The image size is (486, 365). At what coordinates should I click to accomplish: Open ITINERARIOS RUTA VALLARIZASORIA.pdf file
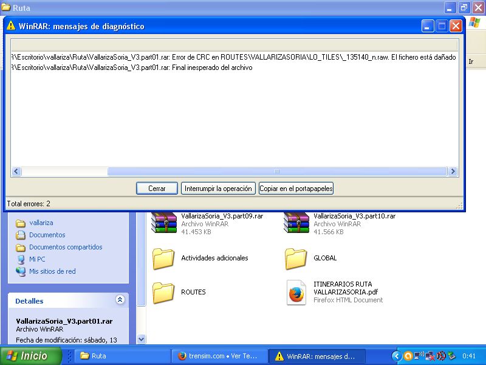pyautogui.click(x=296, y=293)
